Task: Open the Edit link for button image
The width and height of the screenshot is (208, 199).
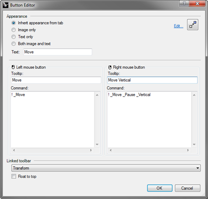Action: point(179,26)
